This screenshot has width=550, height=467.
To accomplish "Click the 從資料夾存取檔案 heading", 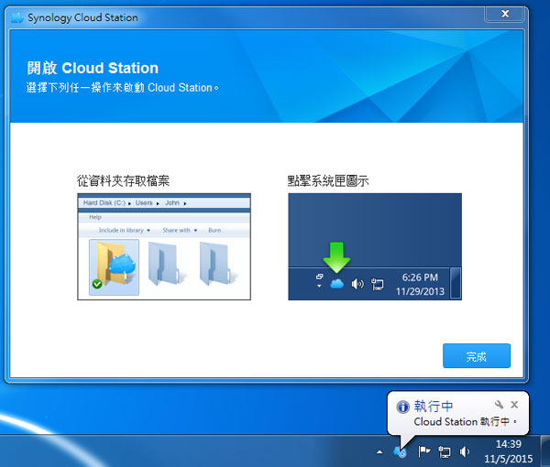I will click(123, 180).
